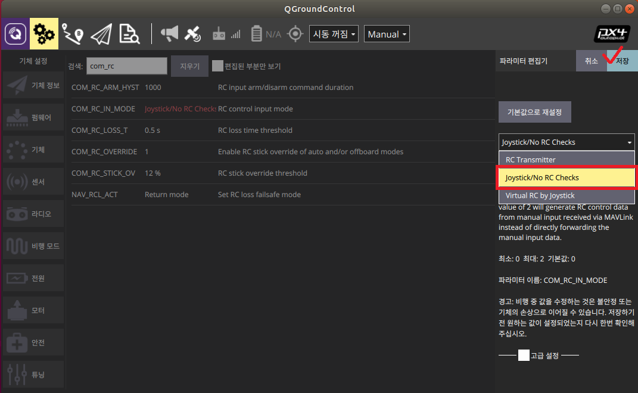The image size is (638, 393).
Task: Open the arming state dropdown 시동 꺼짐
Action: point(334,34)
